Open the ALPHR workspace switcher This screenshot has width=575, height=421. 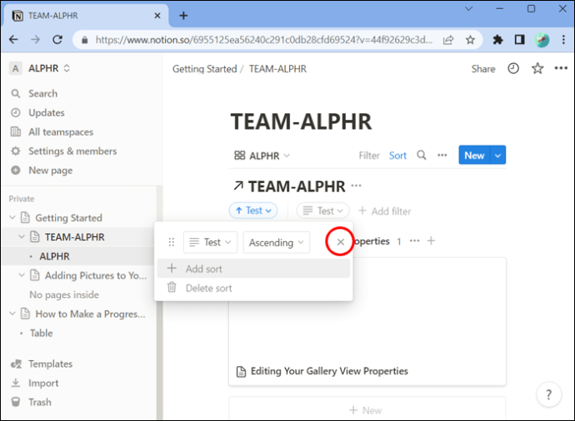tap(40, 68)
